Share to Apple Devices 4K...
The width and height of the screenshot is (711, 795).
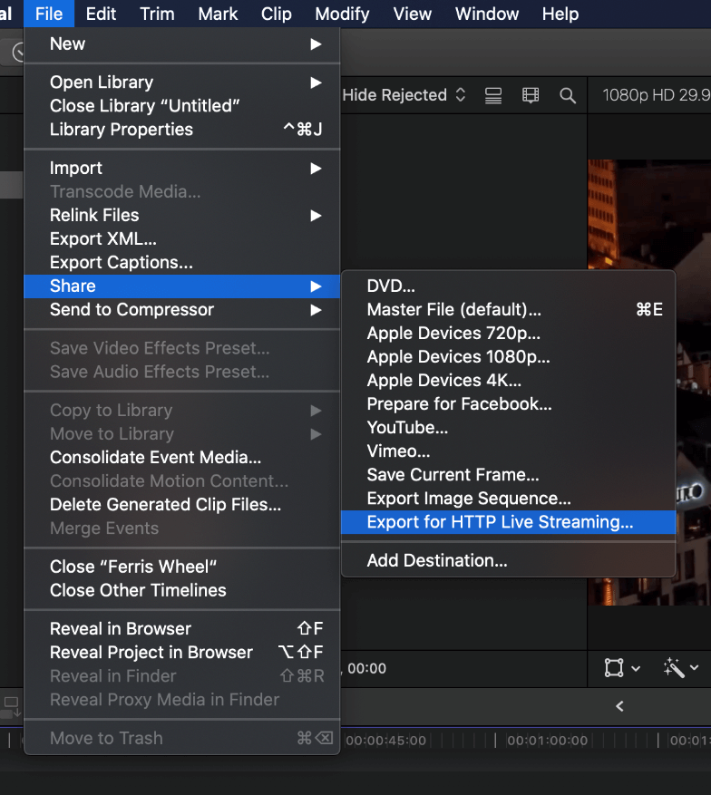508,380
